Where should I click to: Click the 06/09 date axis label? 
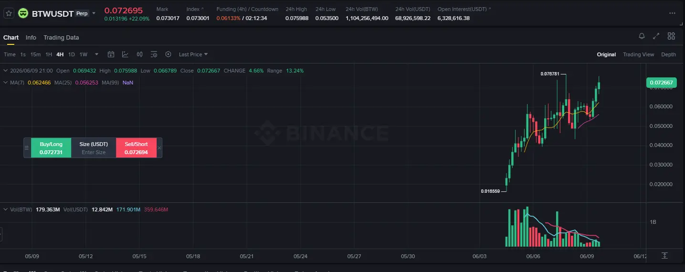pyautogui.click(x=587, y=256)
